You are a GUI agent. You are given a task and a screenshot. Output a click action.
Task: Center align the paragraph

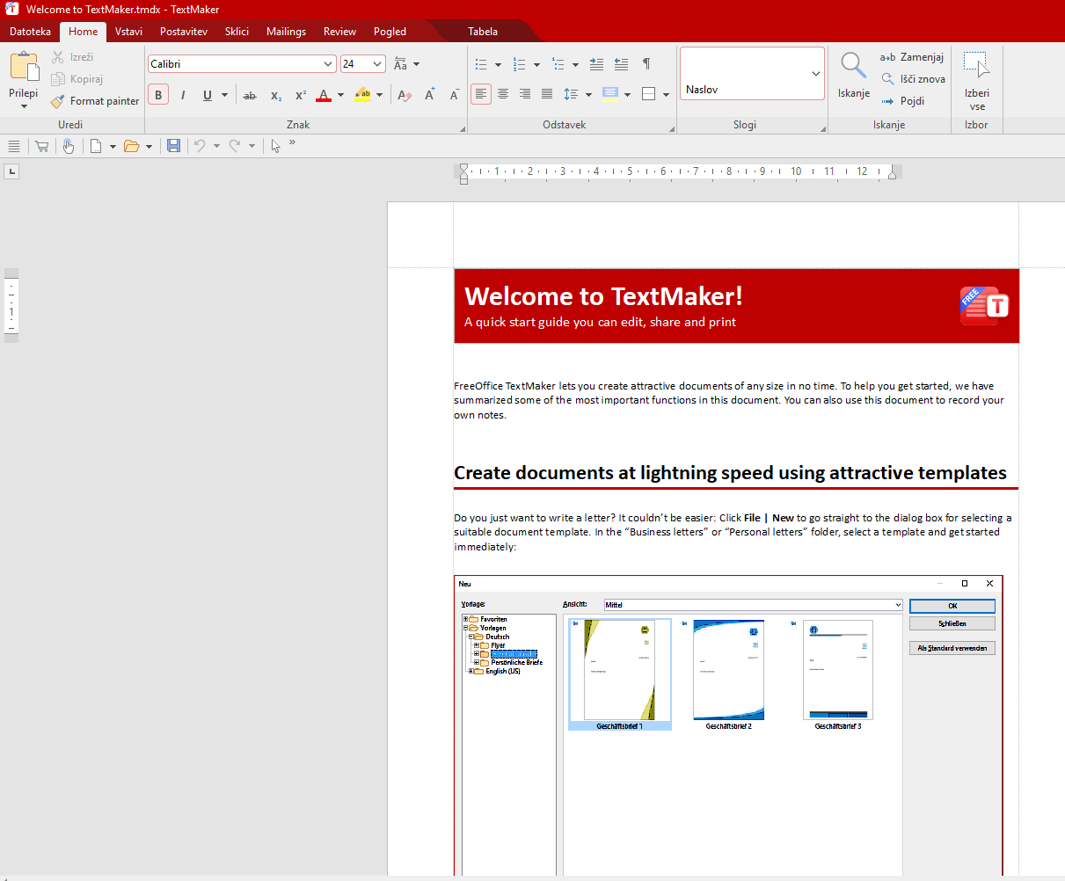(x=503, y=94)
